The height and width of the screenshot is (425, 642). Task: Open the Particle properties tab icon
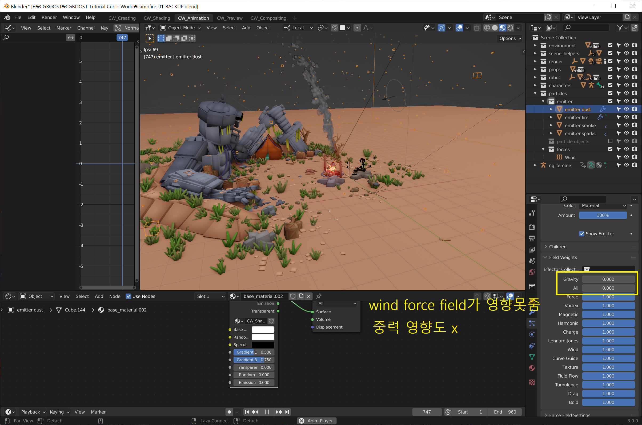tap(532, 323)
